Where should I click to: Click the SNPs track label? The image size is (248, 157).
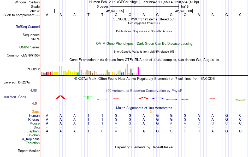[x=35, y=39]
